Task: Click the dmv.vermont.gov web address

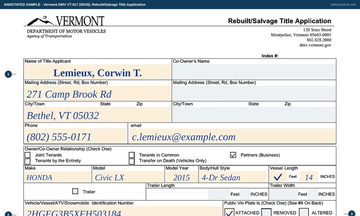Action: 315,45
